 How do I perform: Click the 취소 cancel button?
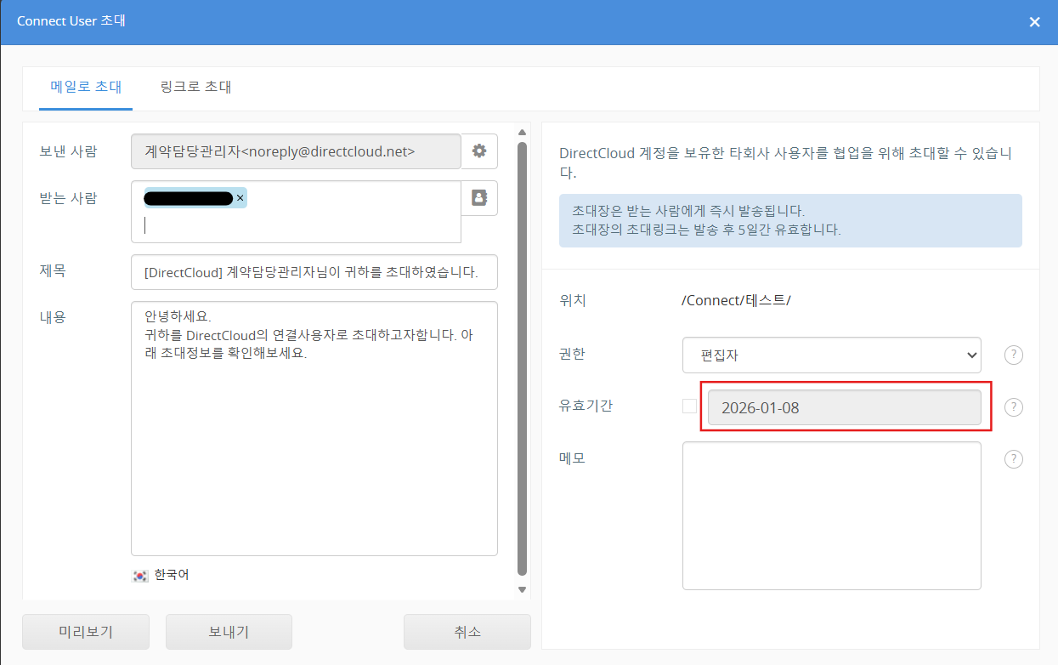click(467, 632)
